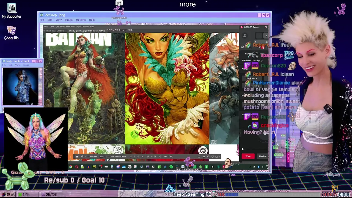Click the Wide view button in OBSBOT
Image resolution: width=352 pixels, height=198 pixels.
(248, 156)
